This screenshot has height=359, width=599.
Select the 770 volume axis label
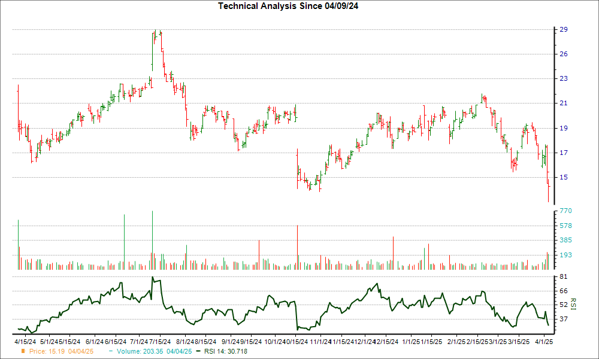click(566, 211)
